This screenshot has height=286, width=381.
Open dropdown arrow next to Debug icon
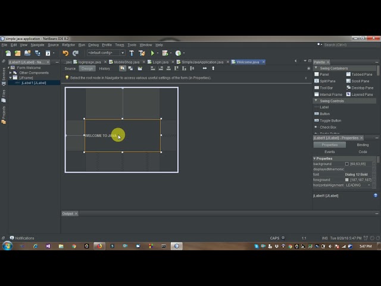point(171,53)
